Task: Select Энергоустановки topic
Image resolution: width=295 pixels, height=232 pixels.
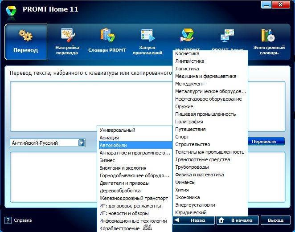Action: click(x=210, y=205)
